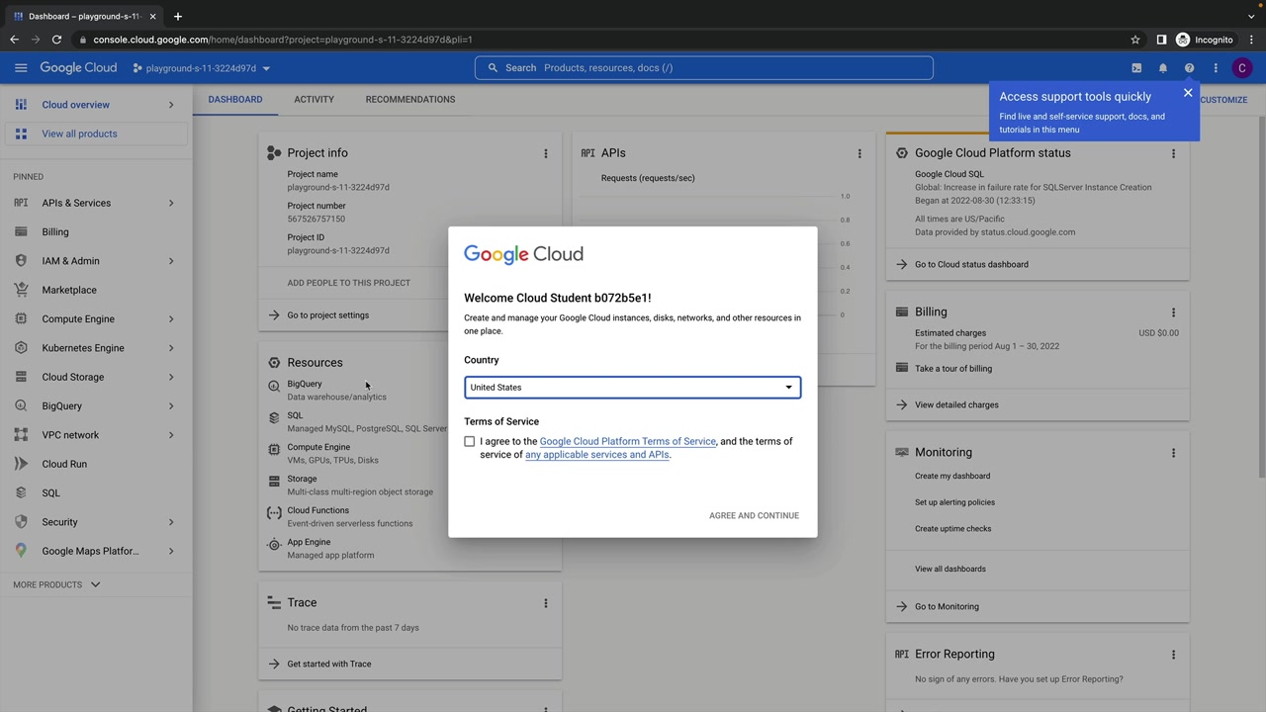The height and width of the screenshot is (712, 1266).
Task: Click the Agree and Continue button
Action: coord(754,515)
